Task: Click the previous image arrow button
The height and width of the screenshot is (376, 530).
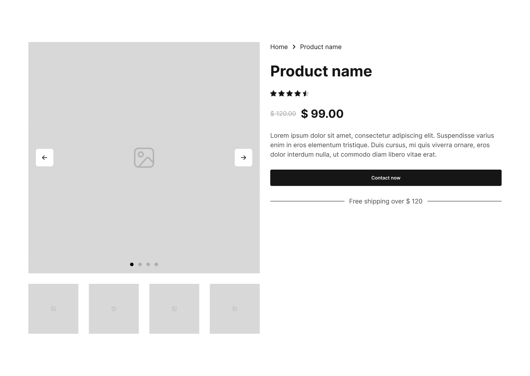Action: click(x=45, y=158)
